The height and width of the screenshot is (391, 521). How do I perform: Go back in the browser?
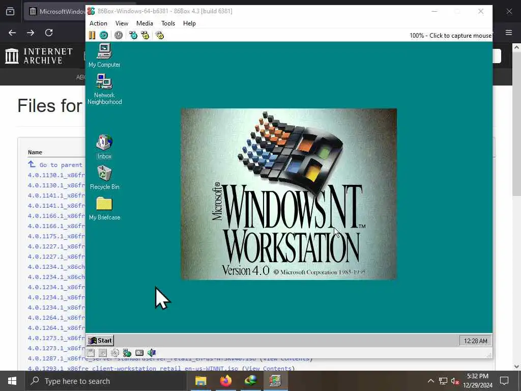[x=12, y=33]
